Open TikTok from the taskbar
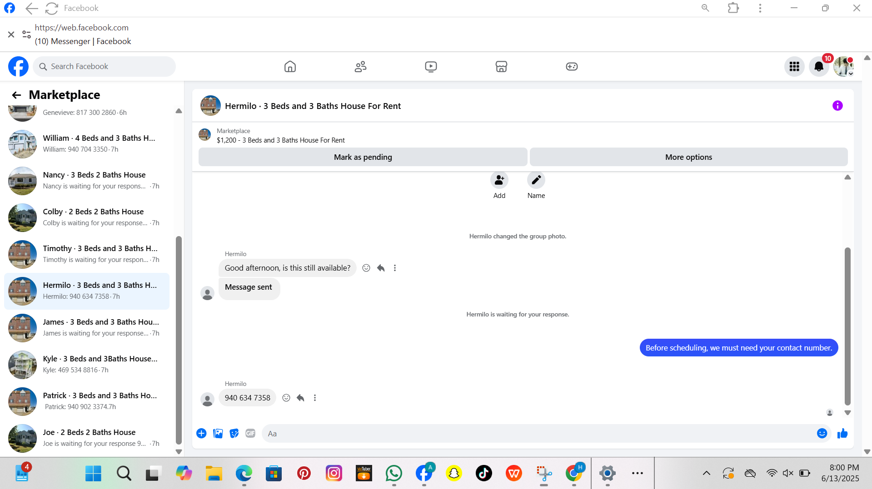The width and height of the screenshot is (872, 489). [484, 474]
